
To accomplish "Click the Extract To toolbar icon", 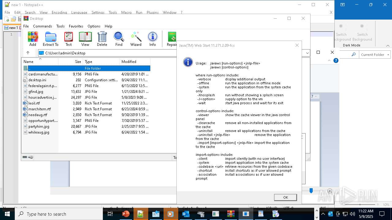I will 51,39.
